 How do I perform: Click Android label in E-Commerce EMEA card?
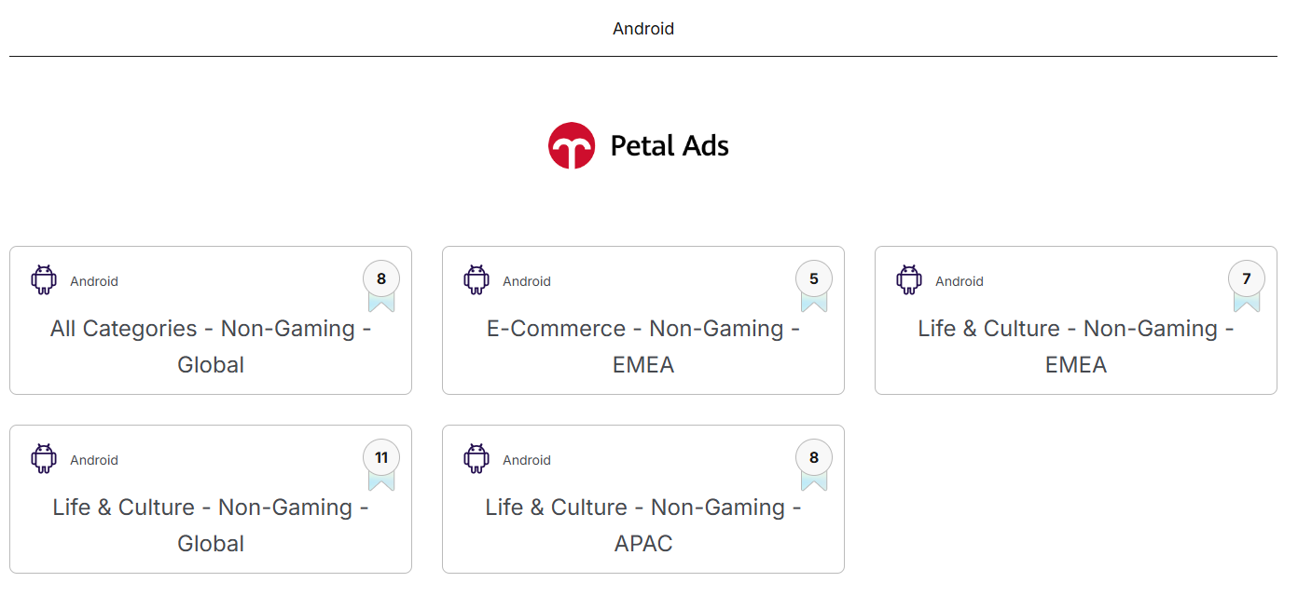(527, 281)
